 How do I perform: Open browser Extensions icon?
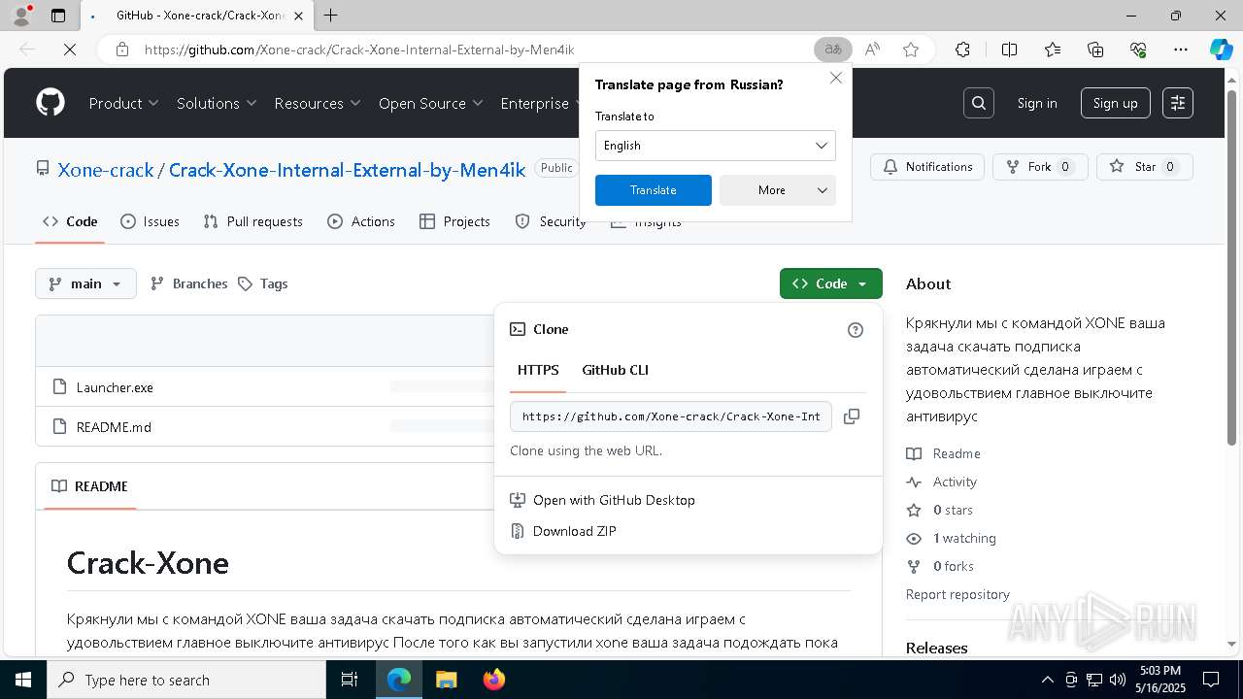pyautogui.click(x=962, y=50)
